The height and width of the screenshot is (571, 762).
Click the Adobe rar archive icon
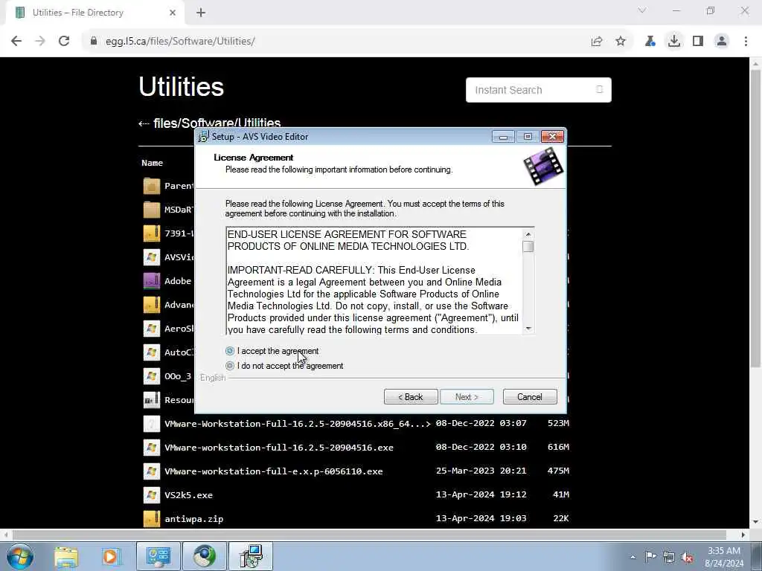coord(152,280)
